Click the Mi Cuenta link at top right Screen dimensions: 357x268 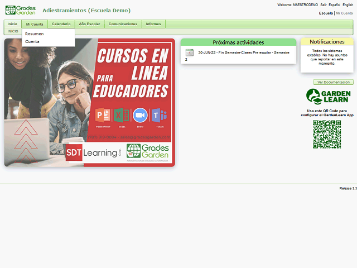coord(344,13)
